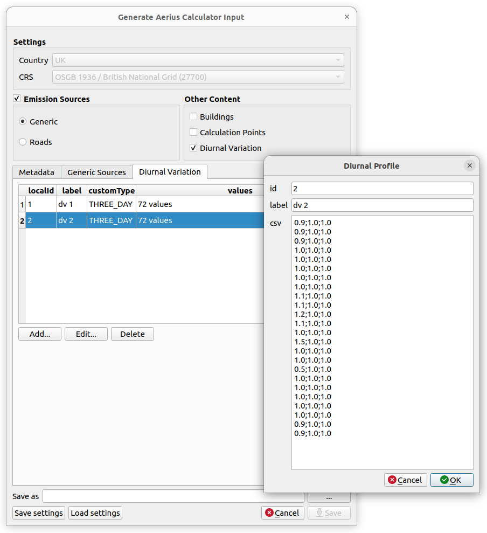Open the CRS dropdown
The height and width of the screenshot is (533, 487).
[198, 77]
